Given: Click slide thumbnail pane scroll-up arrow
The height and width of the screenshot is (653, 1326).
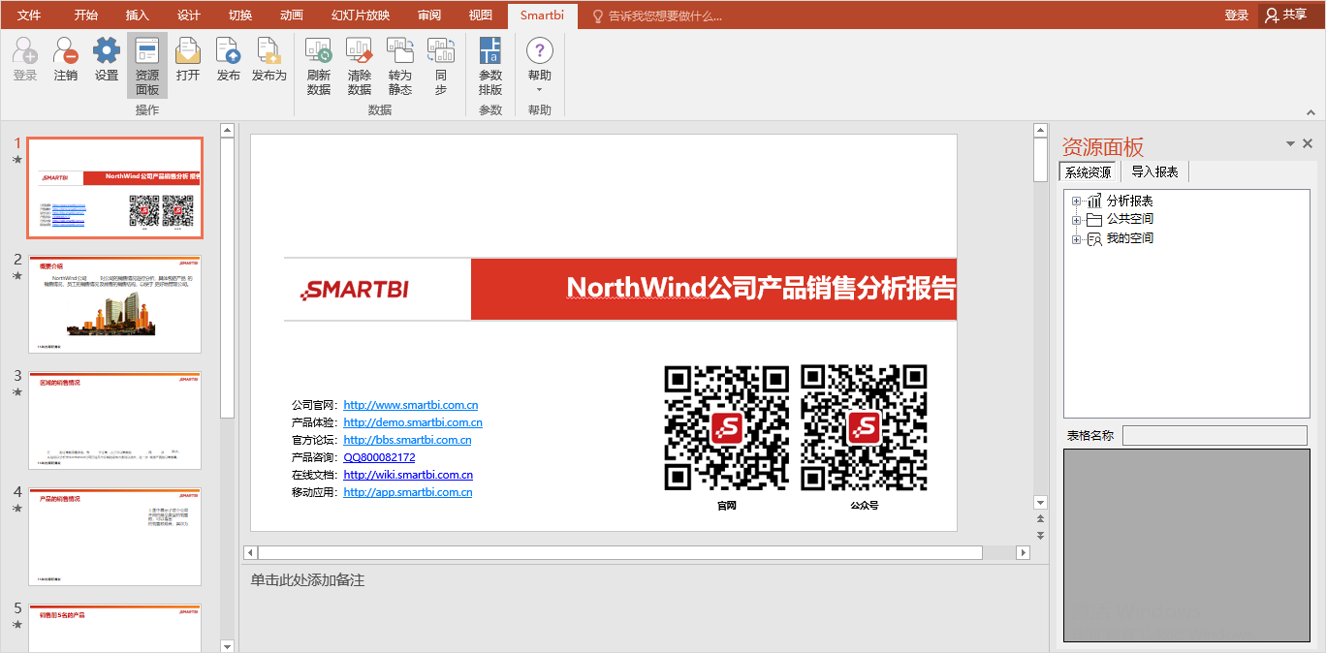Looking at the screenshot, I should click(x=227, y=130).
